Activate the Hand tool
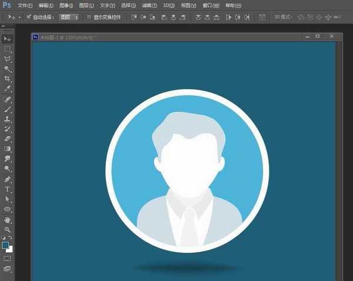 [7, 220]
